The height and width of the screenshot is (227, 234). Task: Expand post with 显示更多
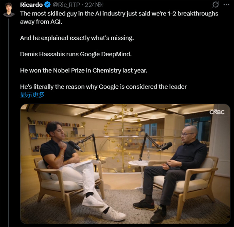point(32,95)
